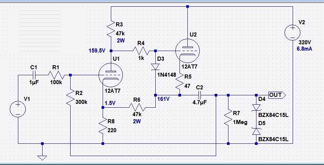Click the R3 reference designator label
This screenshot has height=165, width=324.
pos(119,25)
